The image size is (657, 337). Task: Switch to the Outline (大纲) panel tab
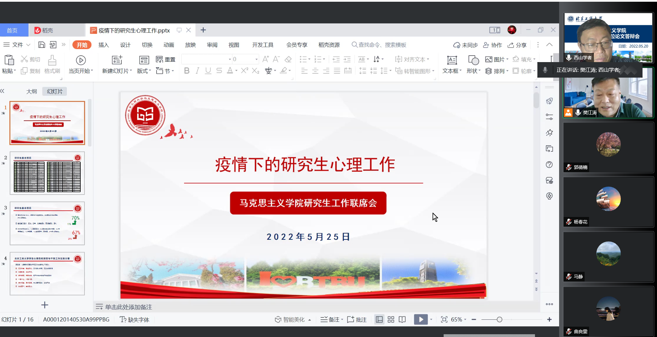click(x=31, y=91)
